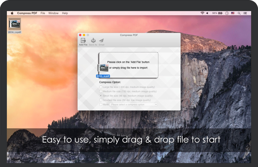Choose the Small file size (96 dpi) radio

[x=101, y=96]
